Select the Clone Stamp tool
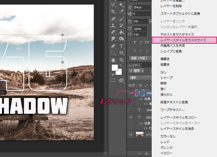 coord(113,25)
